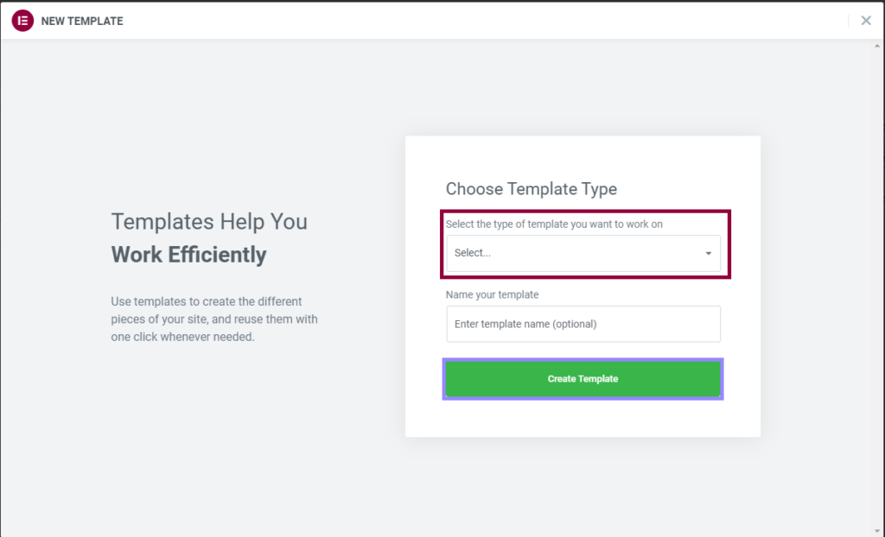Image resolution: width=885 pixels, height=537 pixels.
Task: Click the dropdown caret on the Select box
Action: 710,253
